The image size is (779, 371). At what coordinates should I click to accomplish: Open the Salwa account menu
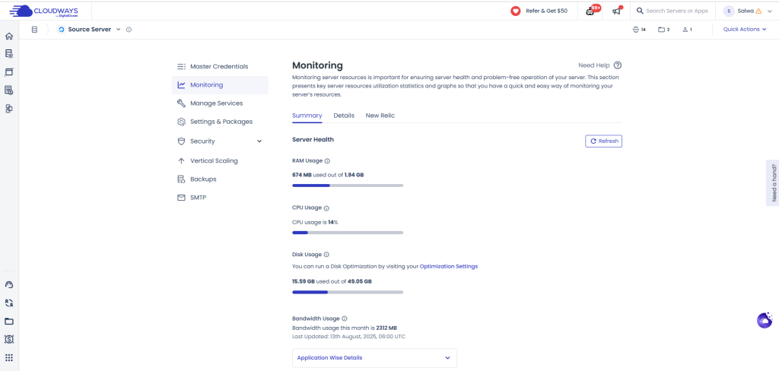(747, 11)
